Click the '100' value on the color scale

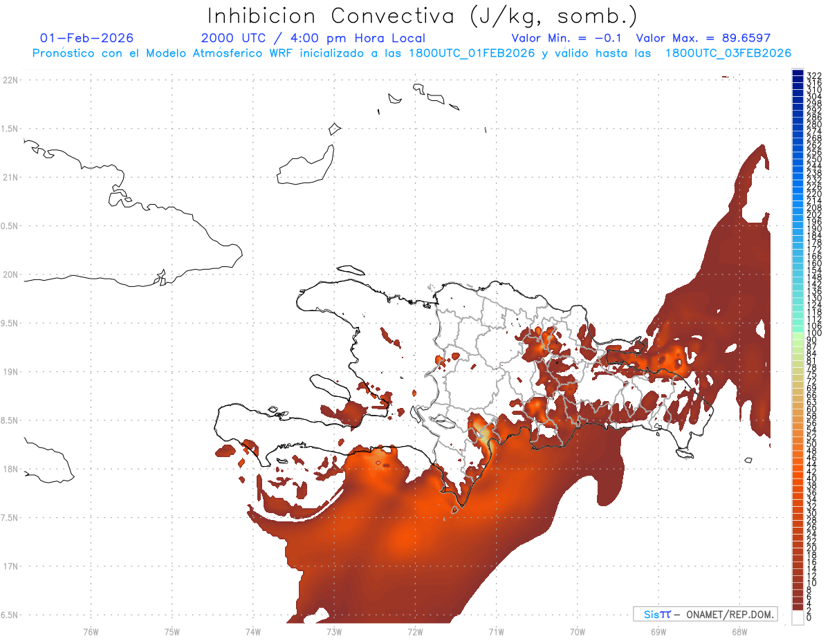(x=814, y=334)
